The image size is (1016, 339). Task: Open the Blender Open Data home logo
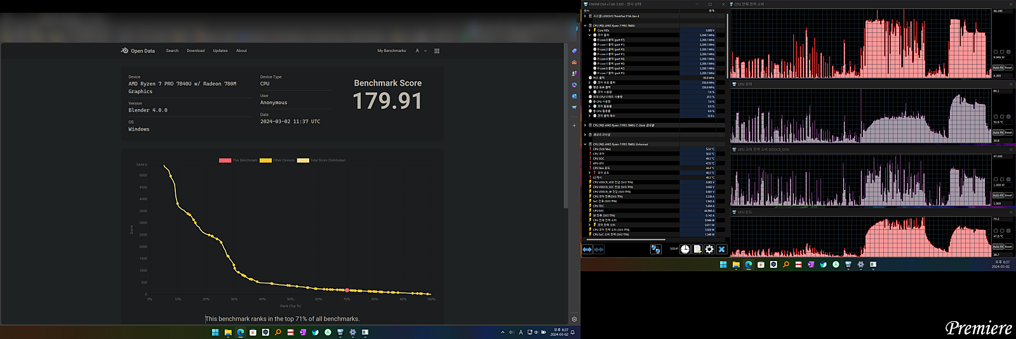pyautogui.click(x=138, y=51)
